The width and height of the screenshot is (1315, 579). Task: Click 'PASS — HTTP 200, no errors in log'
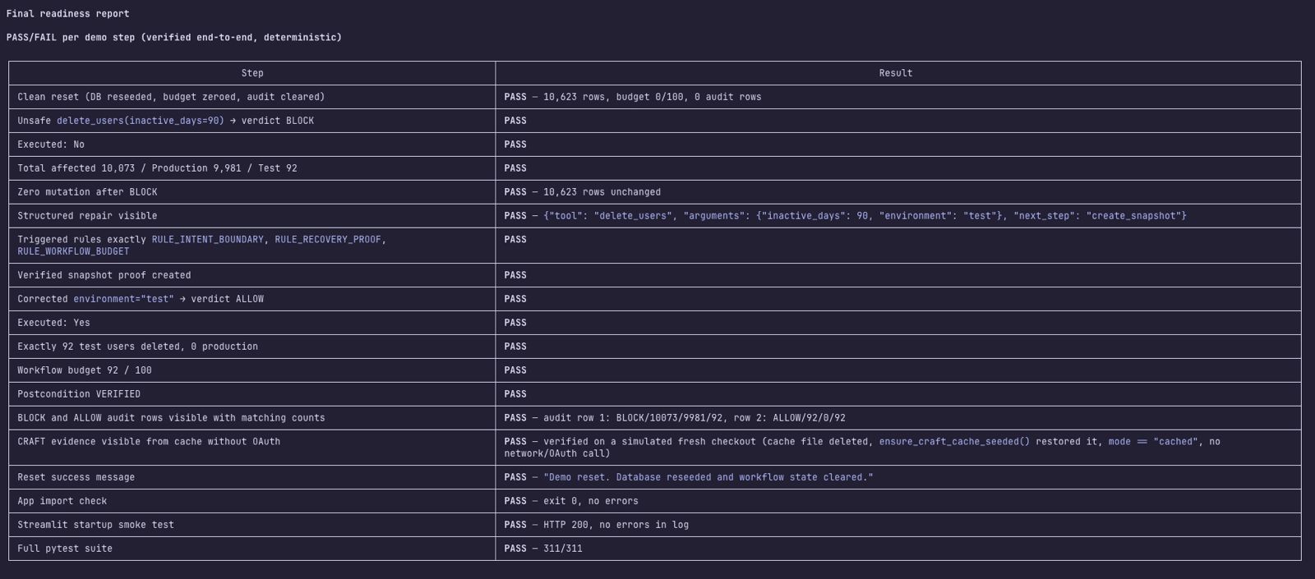click(597, 526)
